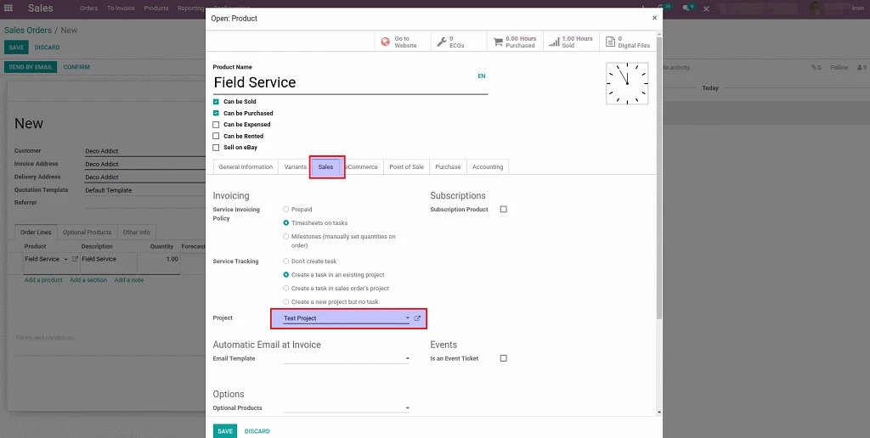870x438 pixels.
Task: Select the Milestones invoicing radio option
Action: point(285,236)
